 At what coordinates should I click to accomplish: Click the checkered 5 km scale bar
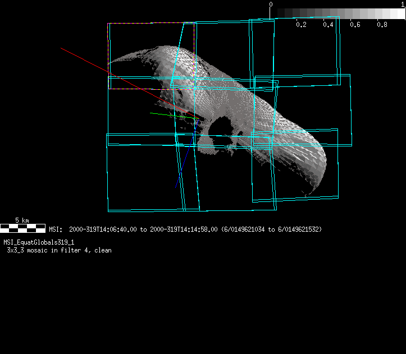tap(22, 228)
